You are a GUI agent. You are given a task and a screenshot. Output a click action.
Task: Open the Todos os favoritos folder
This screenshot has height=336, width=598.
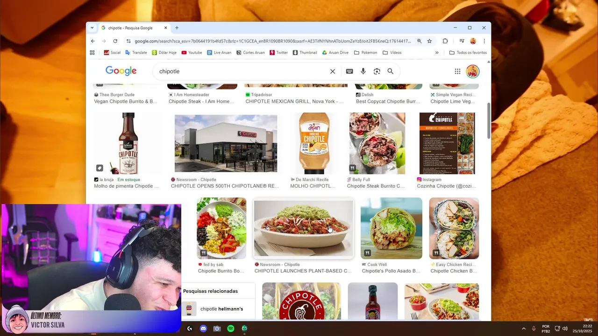coord(468,53)
